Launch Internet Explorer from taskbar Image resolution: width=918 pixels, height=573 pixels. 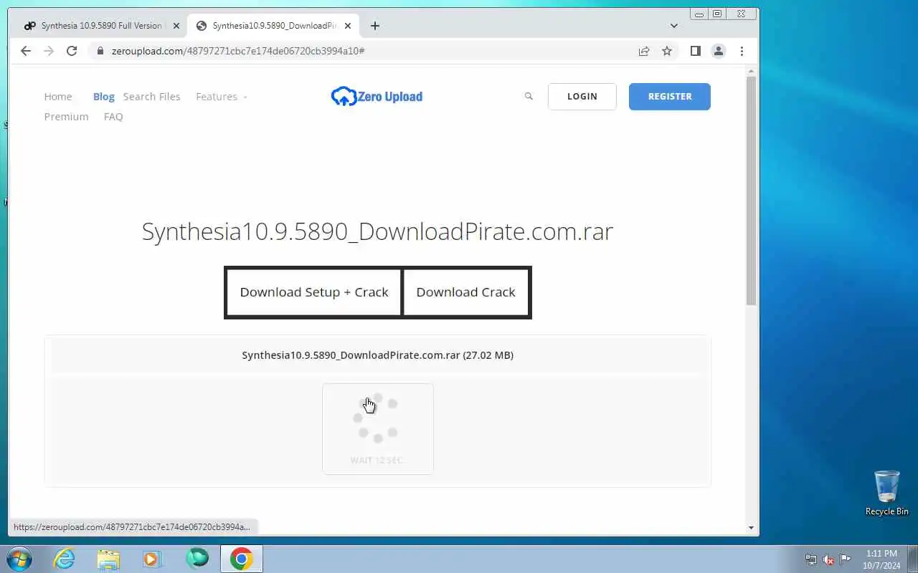(65, 559)
